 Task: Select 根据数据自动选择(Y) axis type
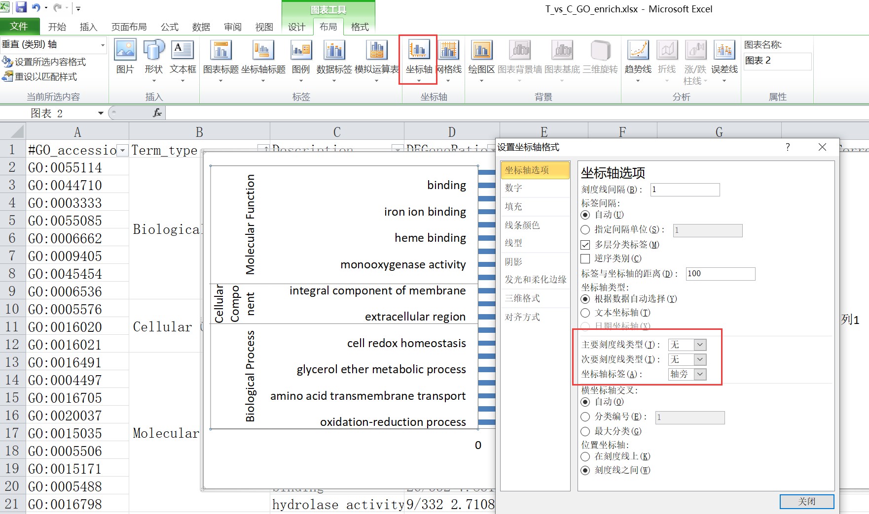pos(585,299)
